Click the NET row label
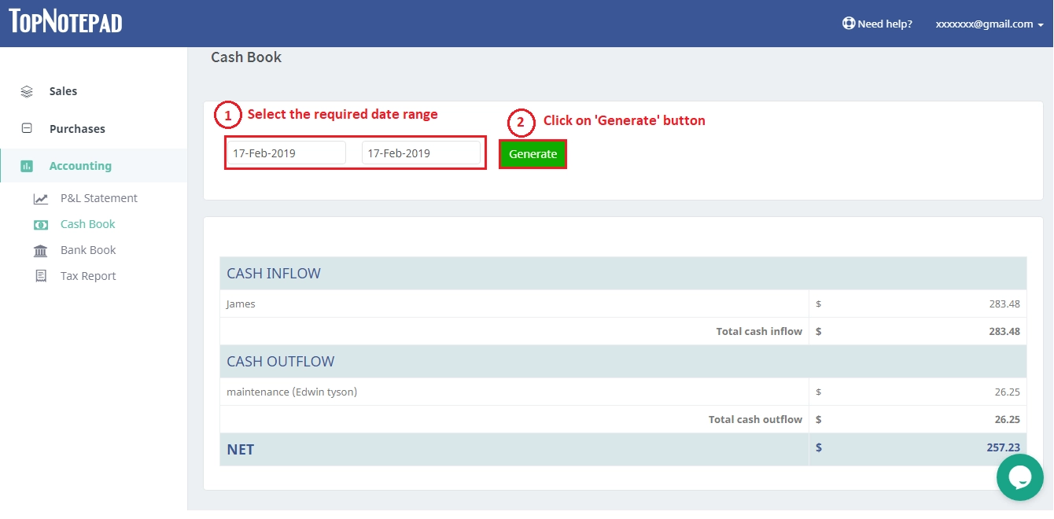 point(241,450)
